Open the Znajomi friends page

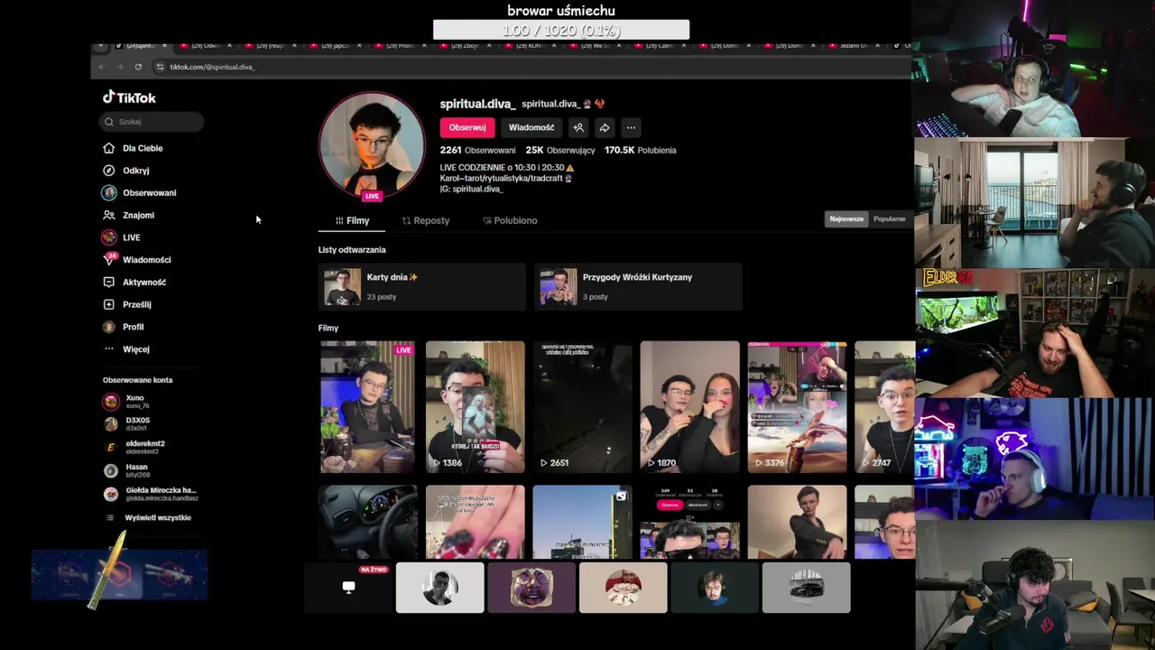pos(128,215)
